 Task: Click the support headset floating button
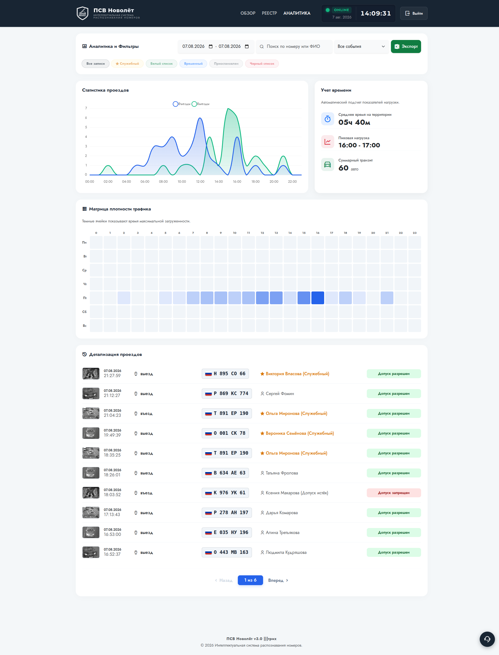(x=487, y=639)
